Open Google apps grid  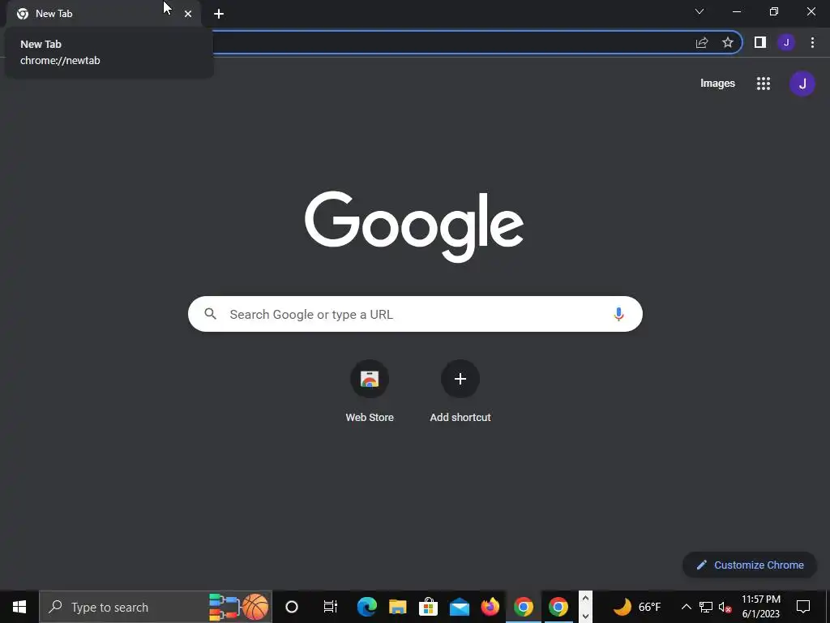pyautogui.click(x=764, y=84)
